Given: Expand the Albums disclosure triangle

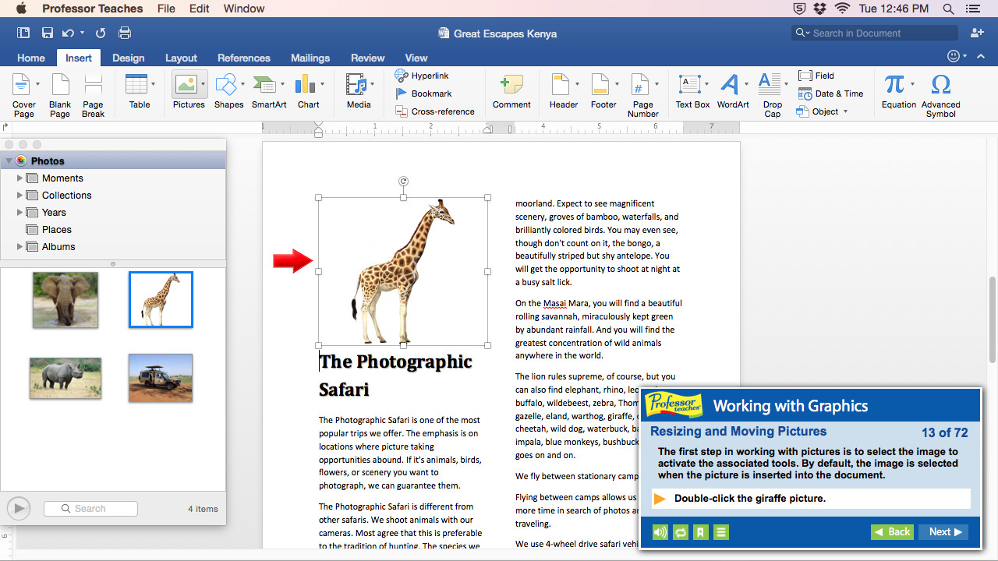Looking at the screenshot, I should click(x=20, y=247).
